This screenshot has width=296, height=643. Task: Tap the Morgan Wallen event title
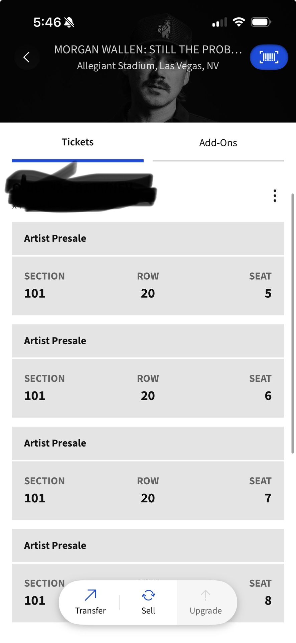148,50
